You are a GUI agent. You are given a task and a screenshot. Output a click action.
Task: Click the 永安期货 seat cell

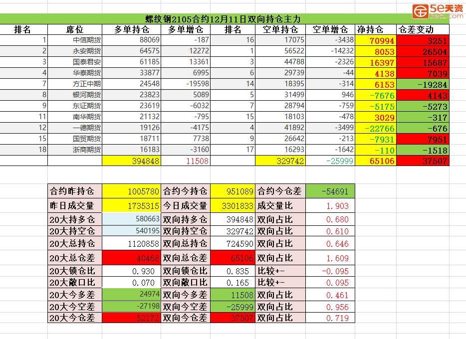pyautogui.click(x=75, y=51)
